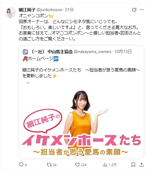148x171 pixels.
Task: Click 中山馬主協会 account avatar icon
Action: pos(25,52)
